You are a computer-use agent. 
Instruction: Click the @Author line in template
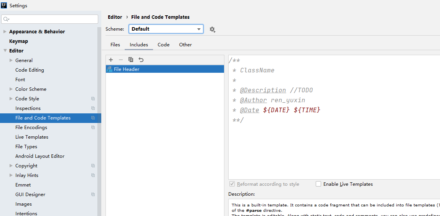269,100
